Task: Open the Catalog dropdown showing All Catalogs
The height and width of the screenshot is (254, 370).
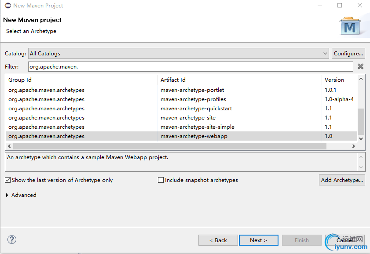Action: click(178, 54)
